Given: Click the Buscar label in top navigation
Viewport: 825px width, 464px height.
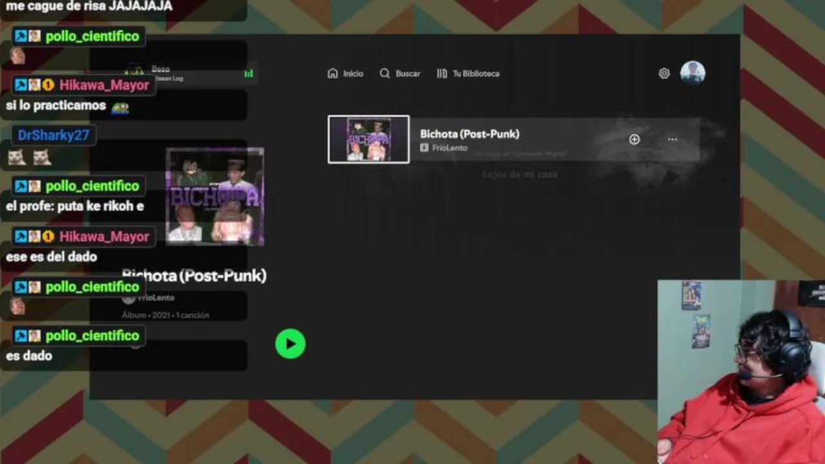Looking at the screenshot, I should (x=408, y=73).
